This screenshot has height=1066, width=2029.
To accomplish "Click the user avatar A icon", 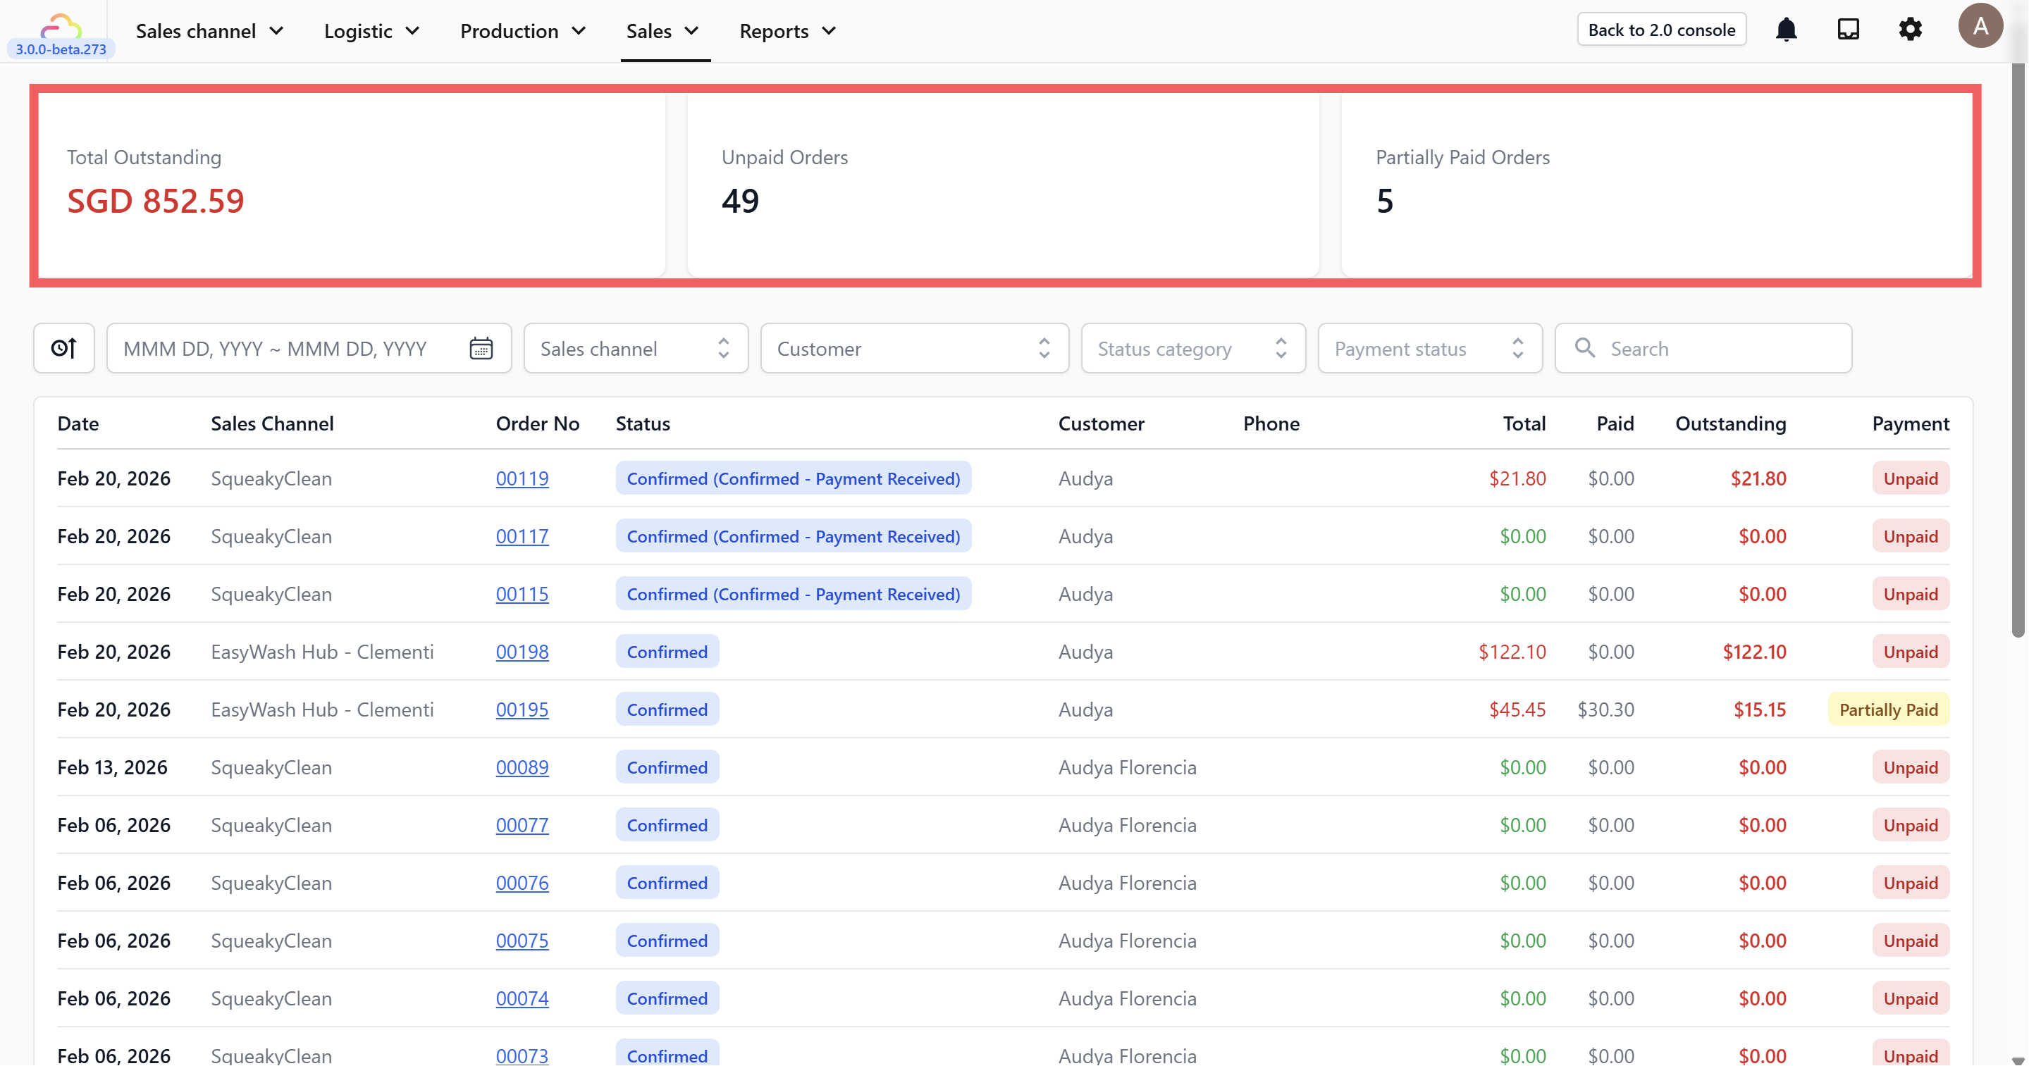I will point(1980,27).
